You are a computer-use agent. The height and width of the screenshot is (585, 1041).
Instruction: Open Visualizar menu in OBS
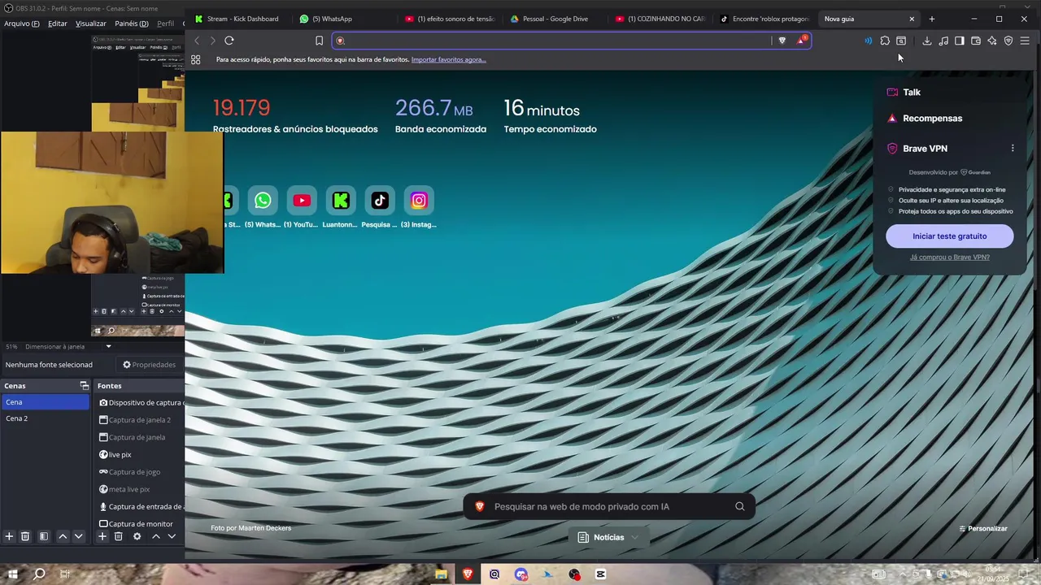click(x=91, y=24)
